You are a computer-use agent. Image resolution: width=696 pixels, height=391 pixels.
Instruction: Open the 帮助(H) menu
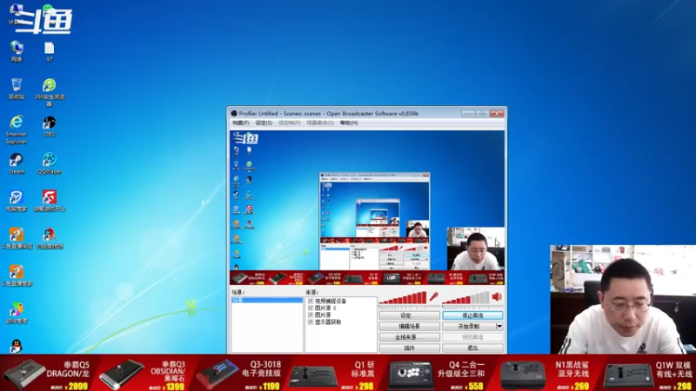click(349, 123)
